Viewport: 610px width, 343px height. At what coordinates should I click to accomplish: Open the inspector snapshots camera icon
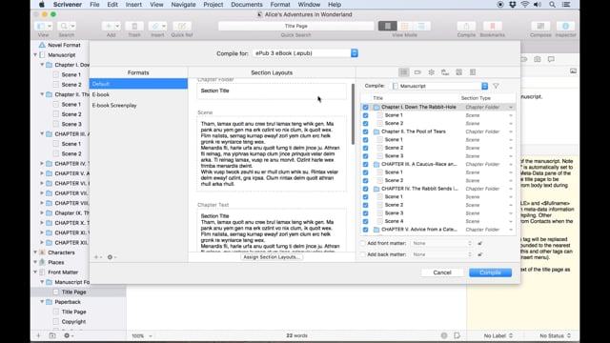click(x=538, y=59)
